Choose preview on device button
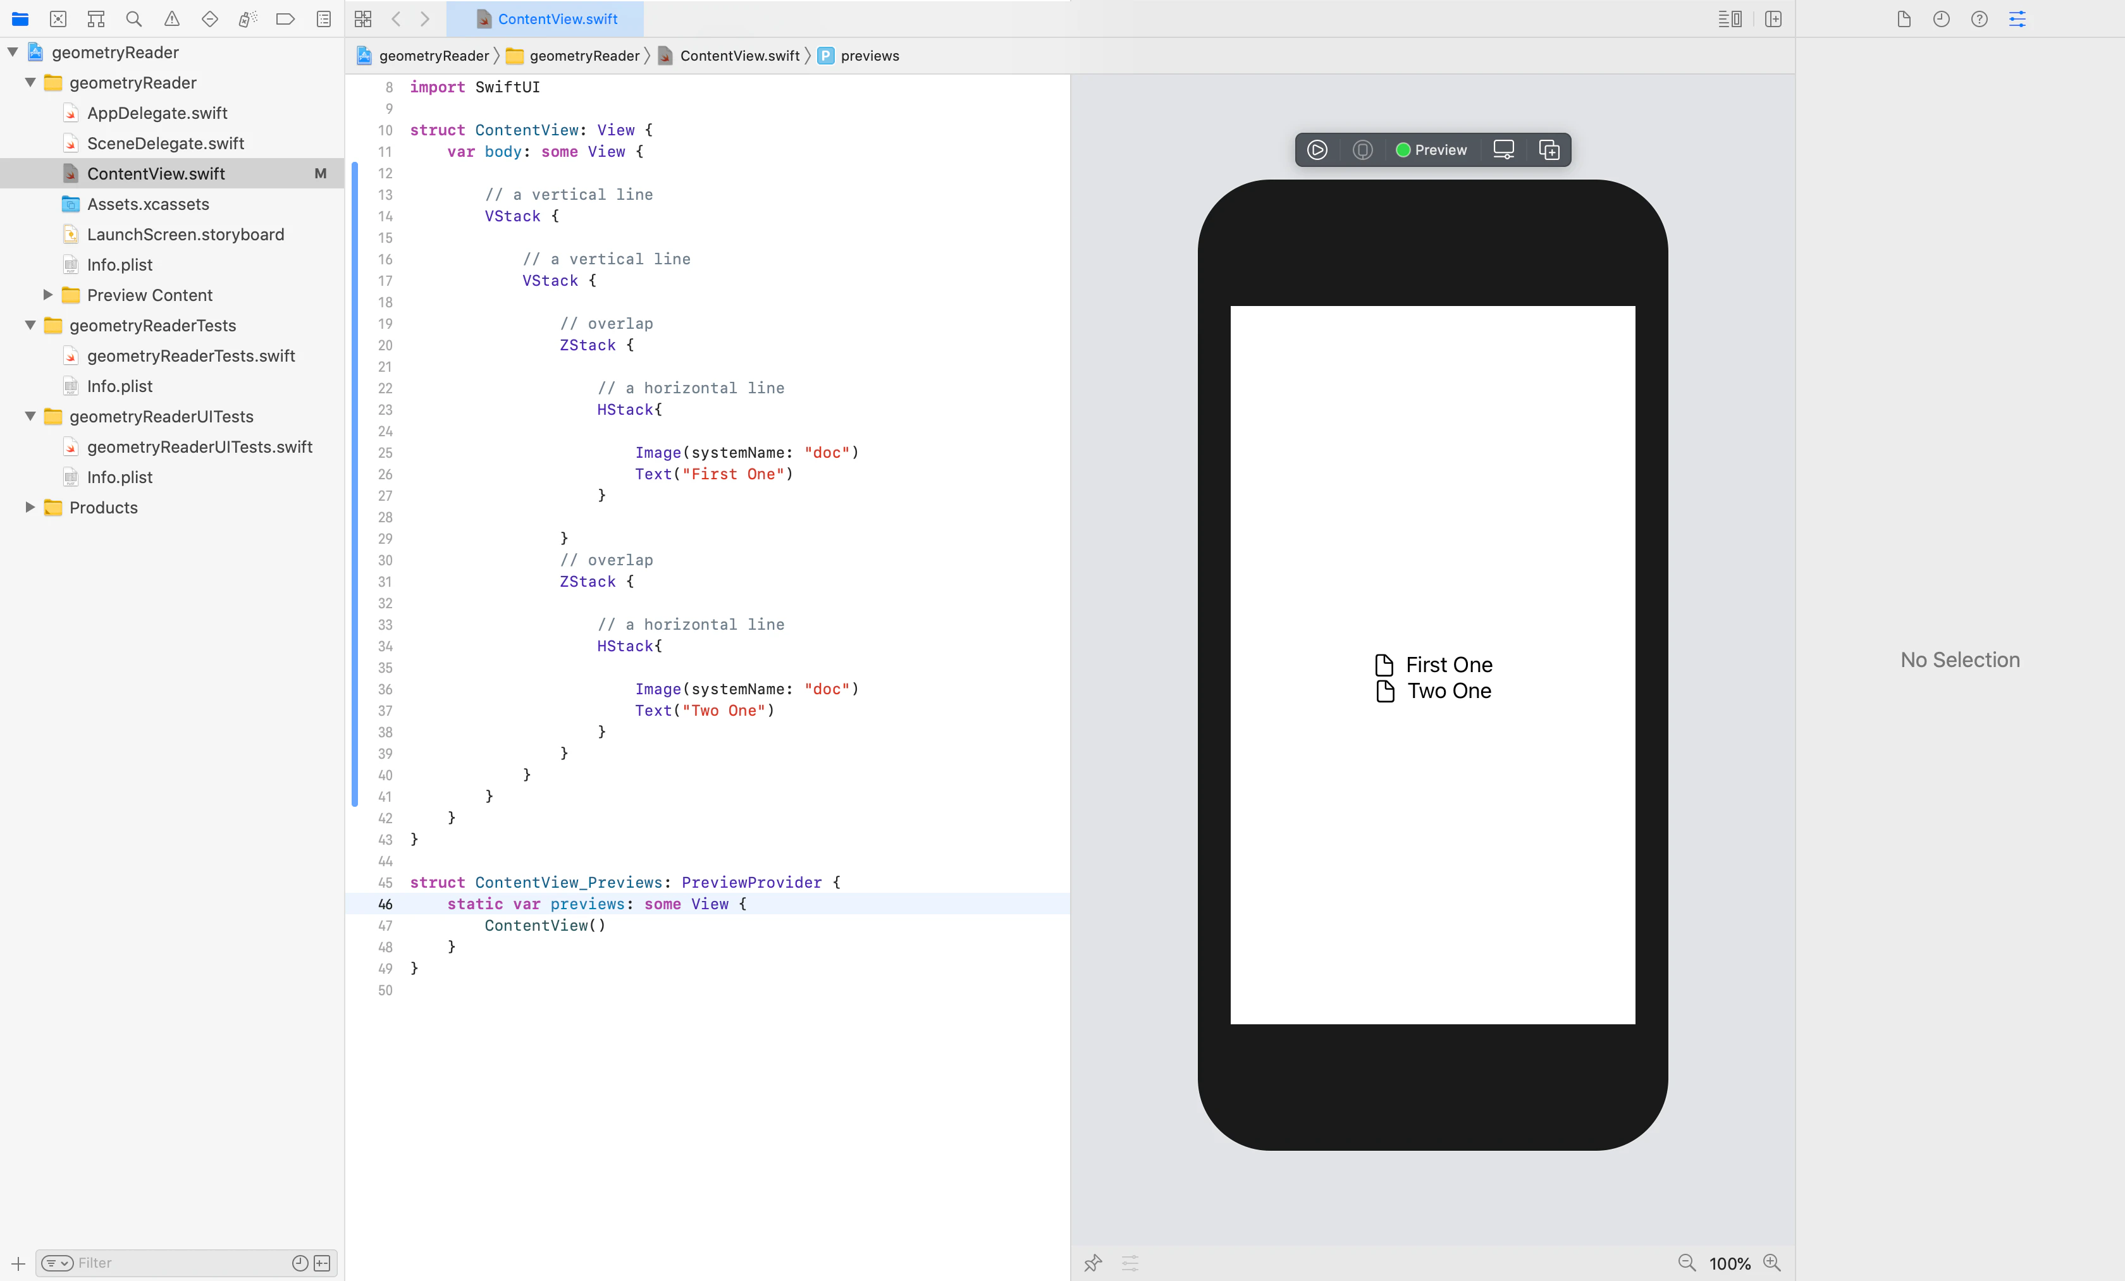This screenshot has height=1281, width=2125. (x=1503, y=150)
